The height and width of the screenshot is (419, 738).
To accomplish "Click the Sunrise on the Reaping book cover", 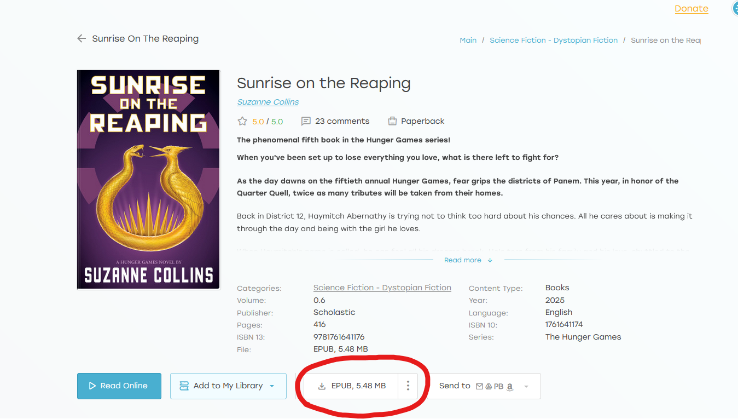I will click(x=149, y=180).
